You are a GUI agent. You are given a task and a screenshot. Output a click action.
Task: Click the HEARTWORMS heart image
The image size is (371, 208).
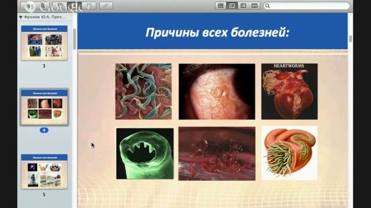tap(289, 91)
